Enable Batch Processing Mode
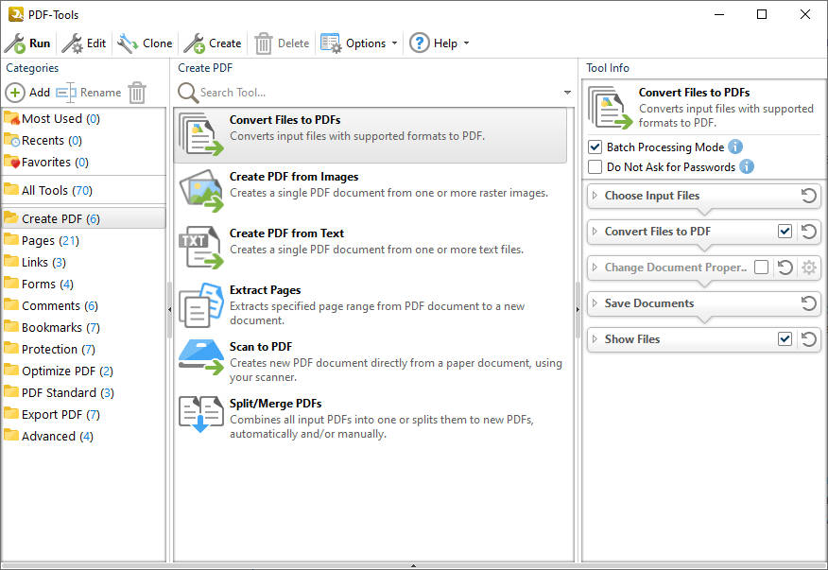828x570 pixels. click(595, 147)
